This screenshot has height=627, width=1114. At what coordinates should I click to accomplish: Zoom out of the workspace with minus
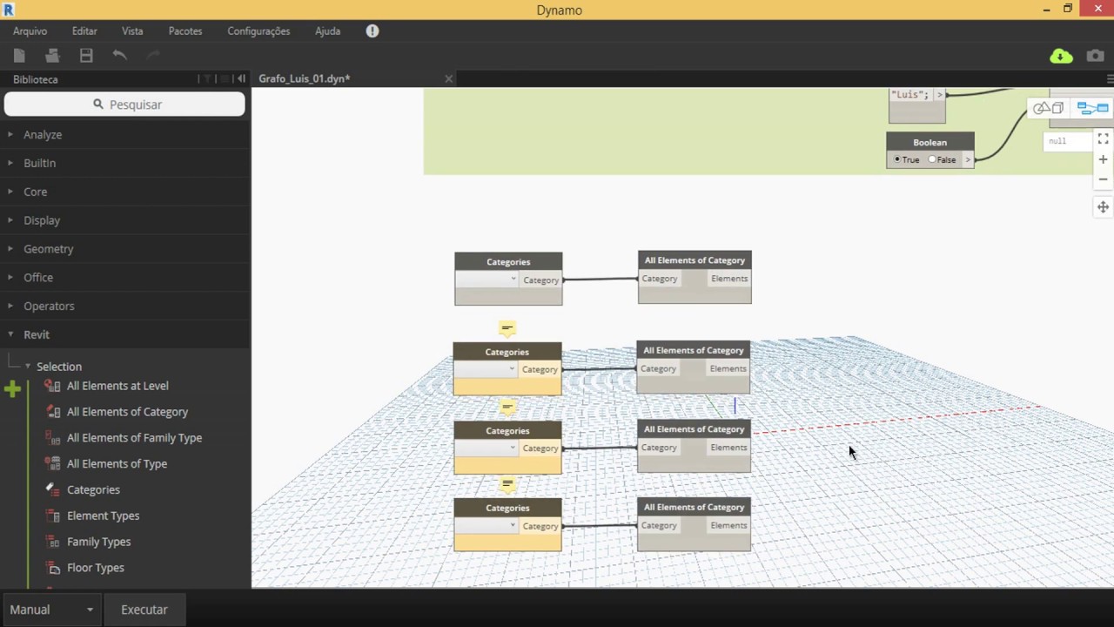tap(1103, 179)
